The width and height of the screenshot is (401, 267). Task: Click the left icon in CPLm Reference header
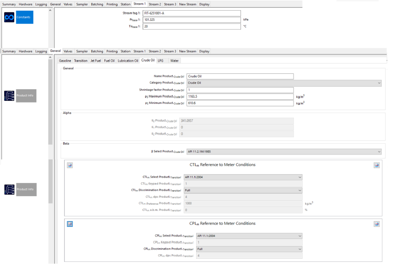pos(70,224)
